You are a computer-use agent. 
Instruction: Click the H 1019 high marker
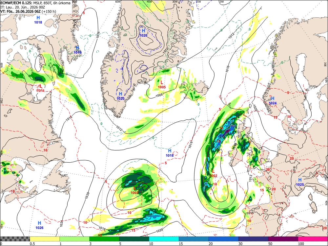[77, 50]
